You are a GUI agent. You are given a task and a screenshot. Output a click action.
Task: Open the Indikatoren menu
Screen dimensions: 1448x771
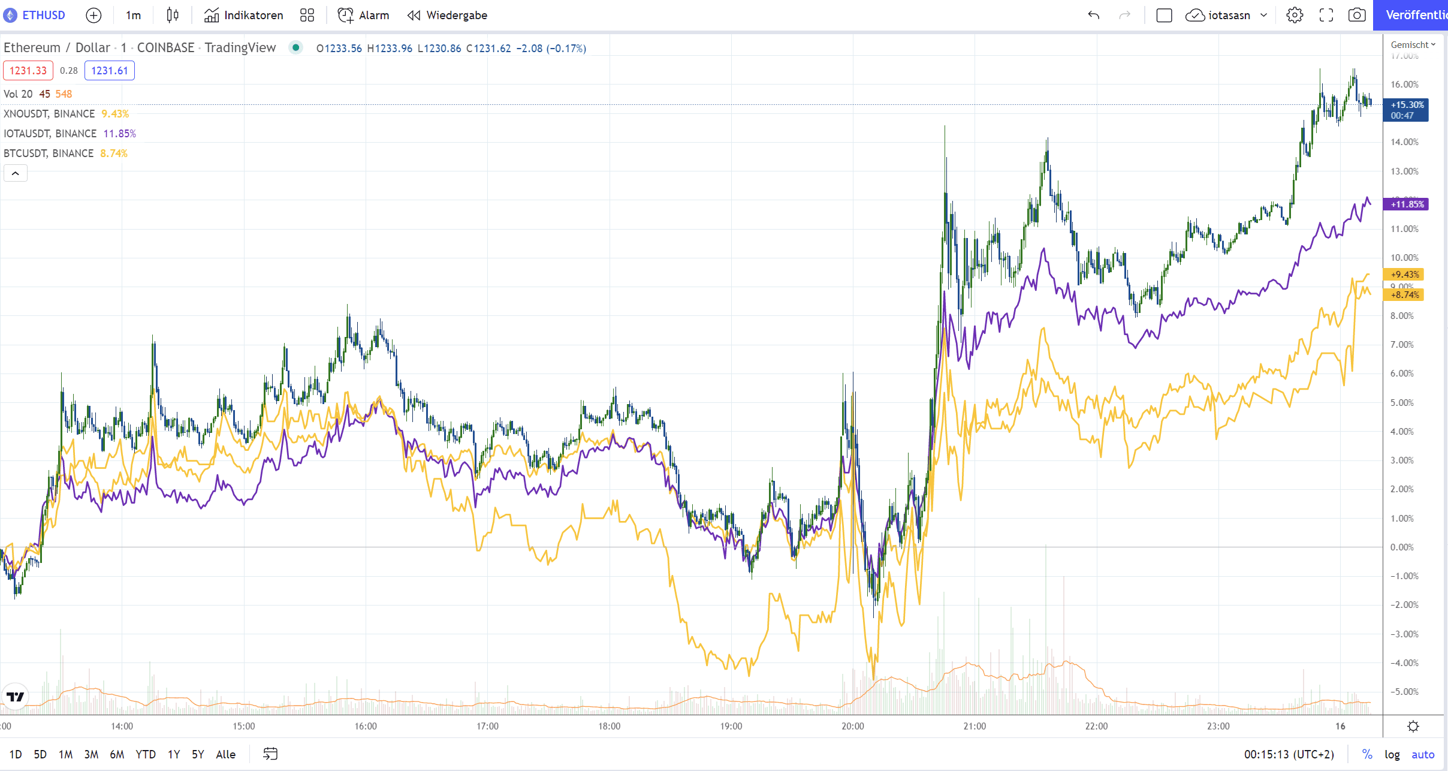point(243,15)
